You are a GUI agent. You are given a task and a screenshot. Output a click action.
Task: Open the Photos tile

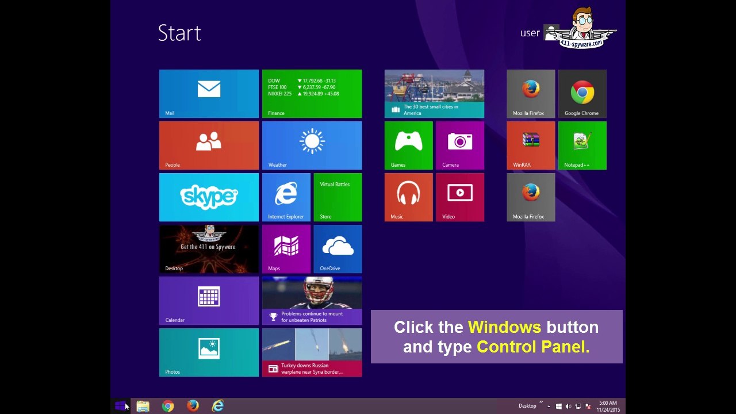tap(209, 352)
